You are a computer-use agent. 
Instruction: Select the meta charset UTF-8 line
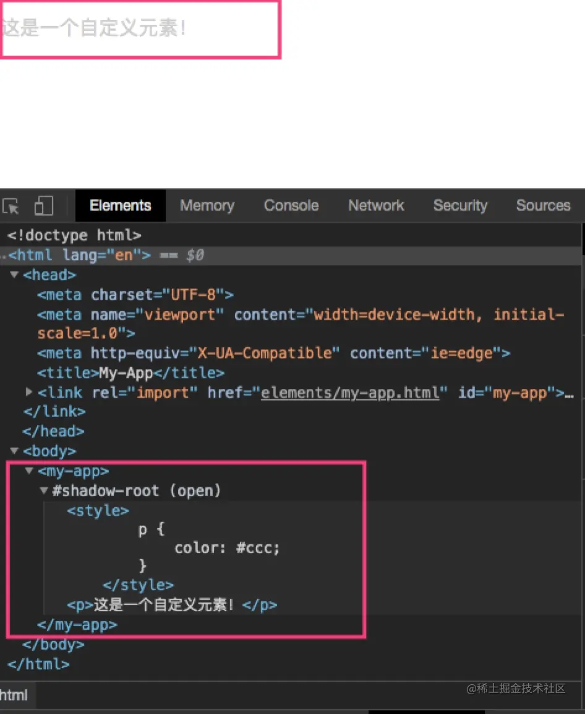tap(135, 295)
